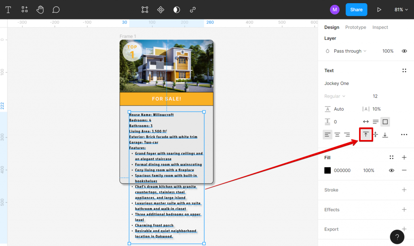The height and width of the screenshot is (246, 414).
Task: Switch to the Prototype tab
Action: coord(355,27)
